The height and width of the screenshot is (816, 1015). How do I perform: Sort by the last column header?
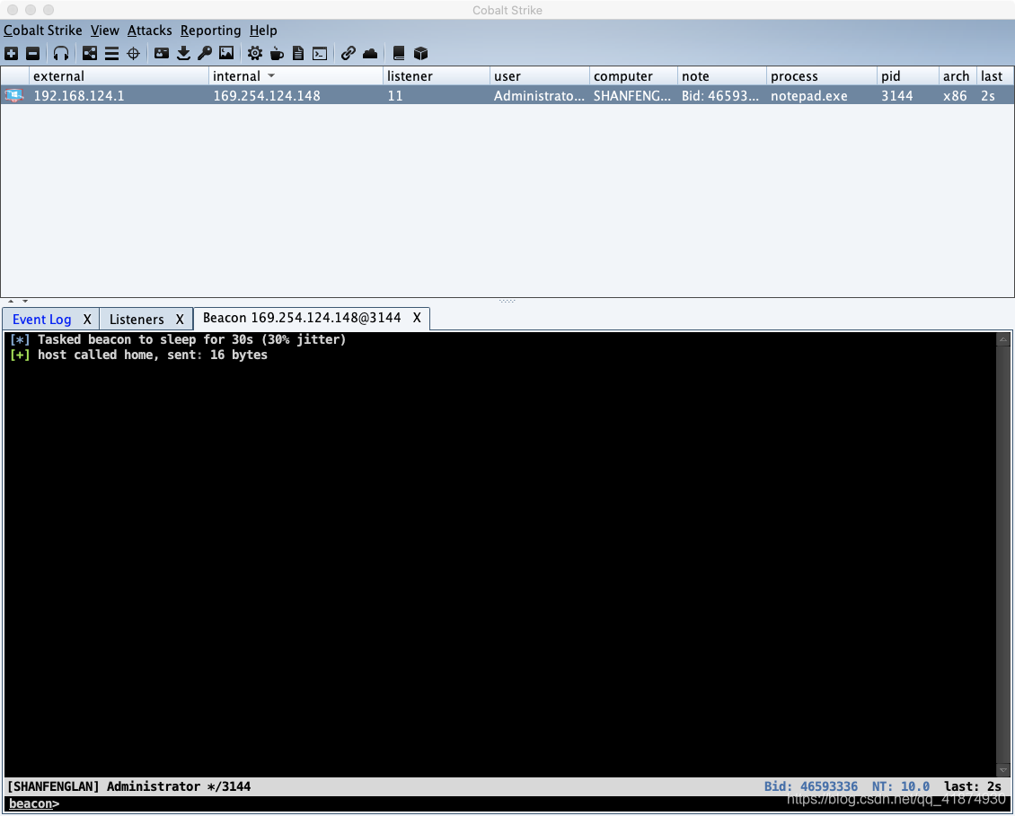(995, 75)
